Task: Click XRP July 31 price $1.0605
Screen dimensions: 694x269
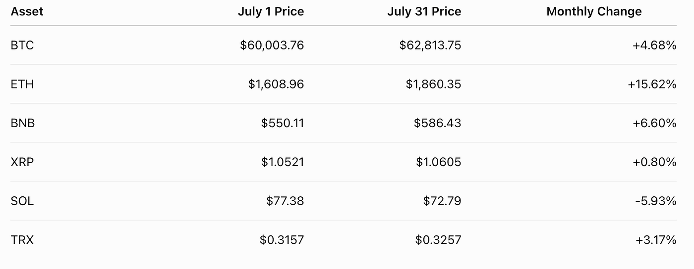Action: [438, 162]
